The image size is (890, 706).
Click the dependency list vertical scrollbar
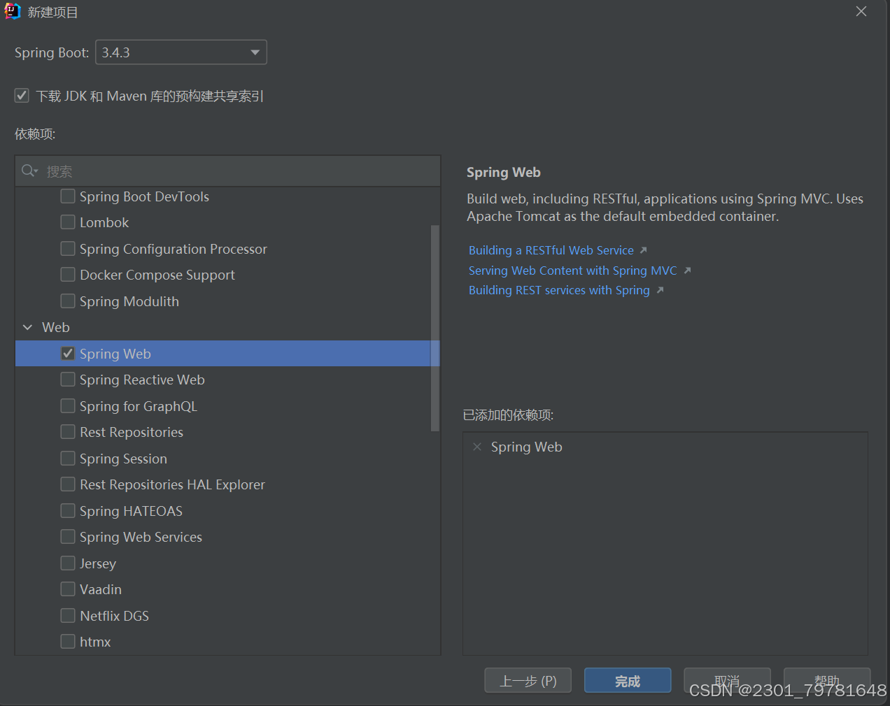click(x=435, y=328)
